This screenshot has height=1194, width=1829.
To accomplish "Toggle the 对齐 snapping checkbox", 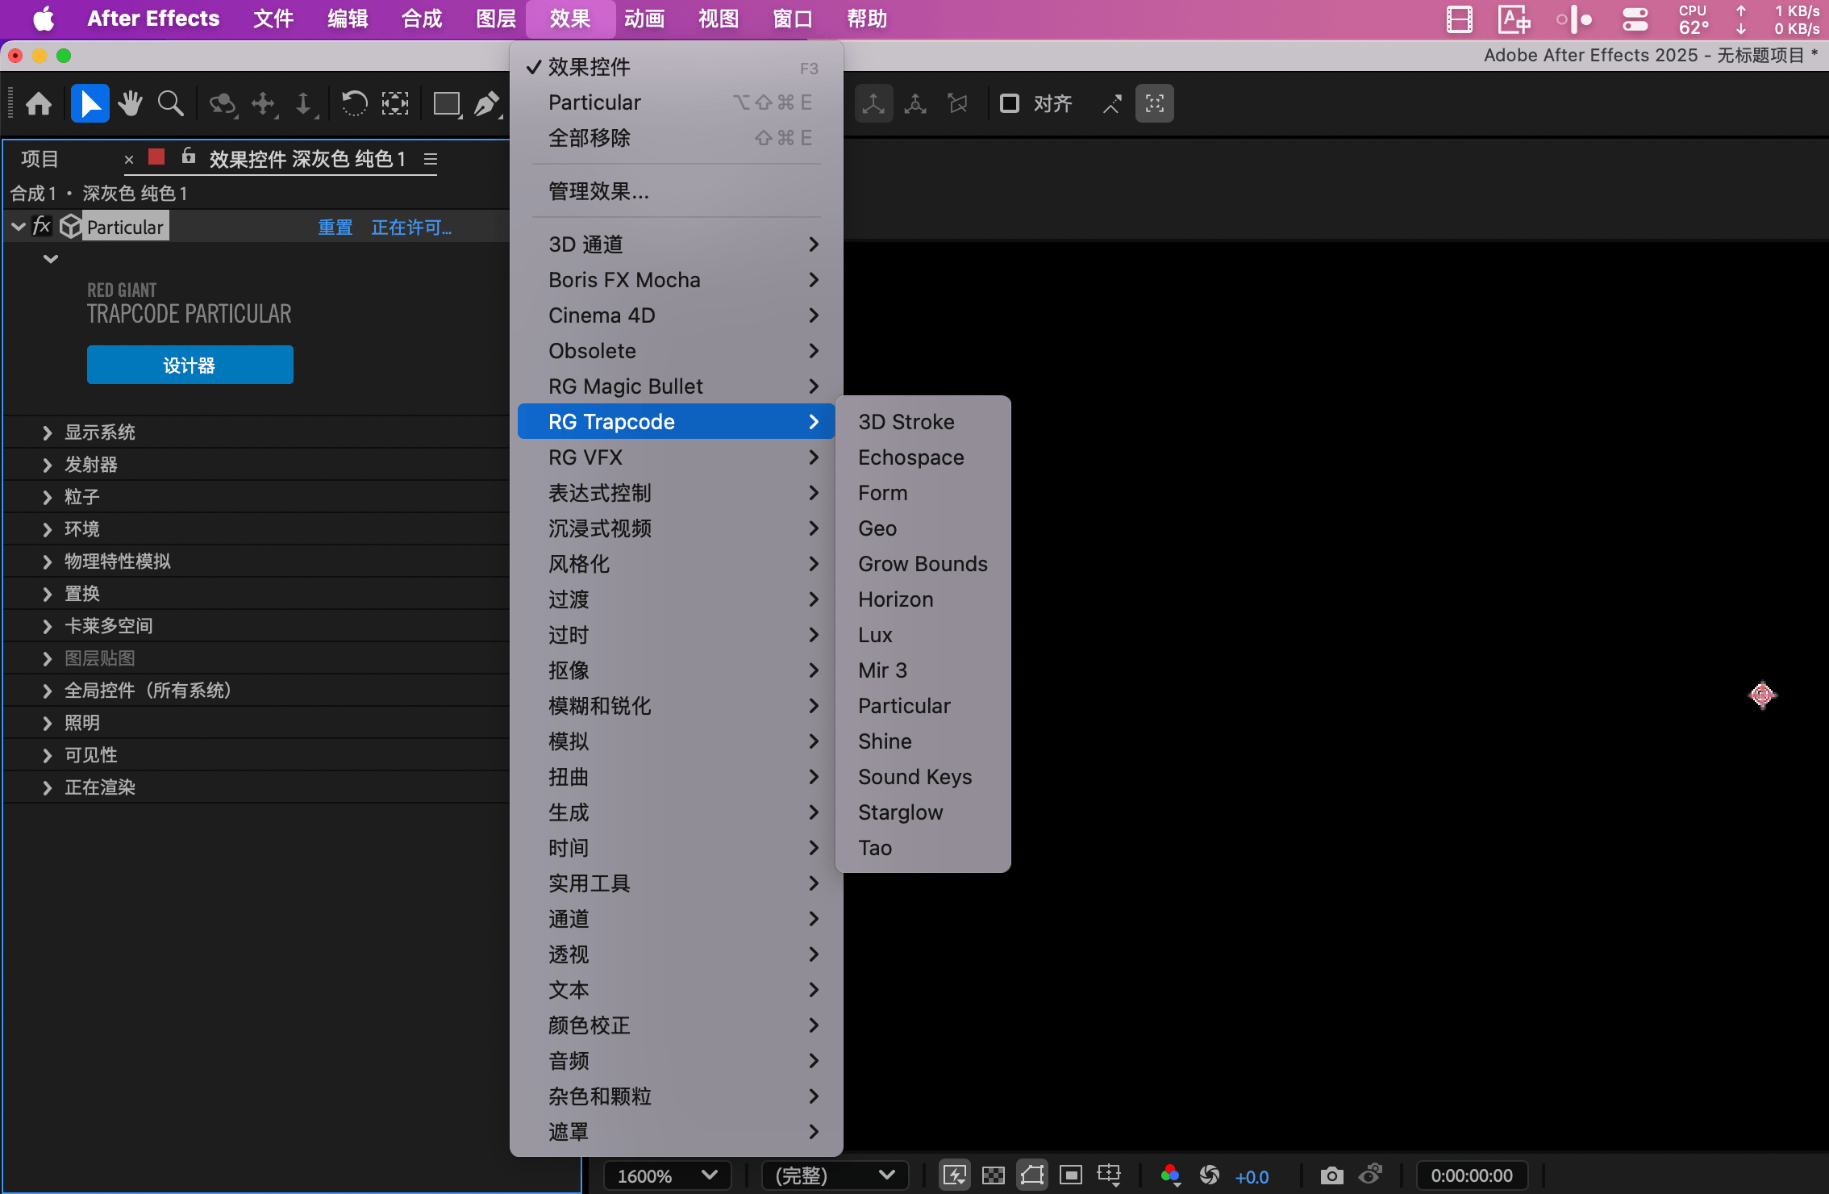I will tap(1009, 103).
